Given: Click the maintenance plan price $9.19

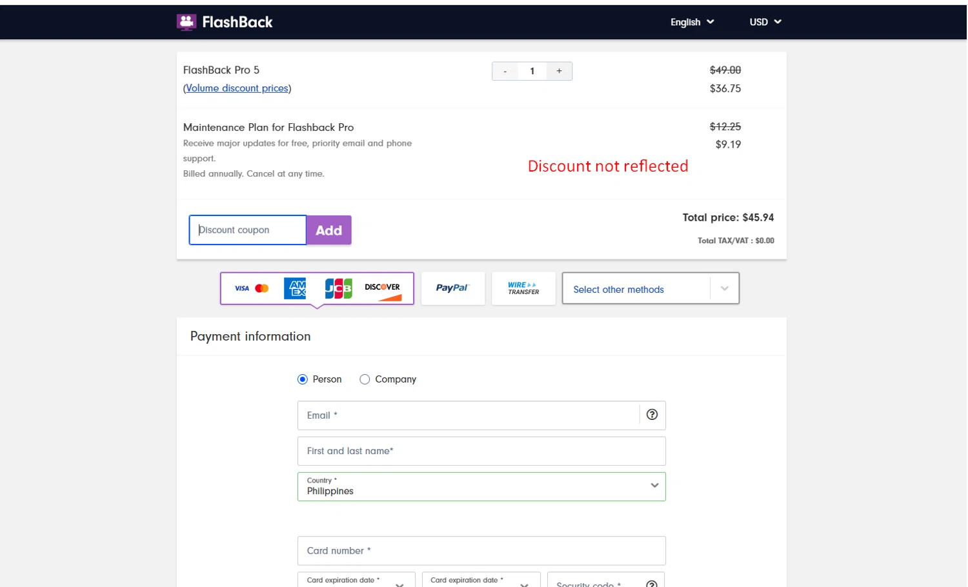Looking at the screenshot, I should click(x=728, y=144).
